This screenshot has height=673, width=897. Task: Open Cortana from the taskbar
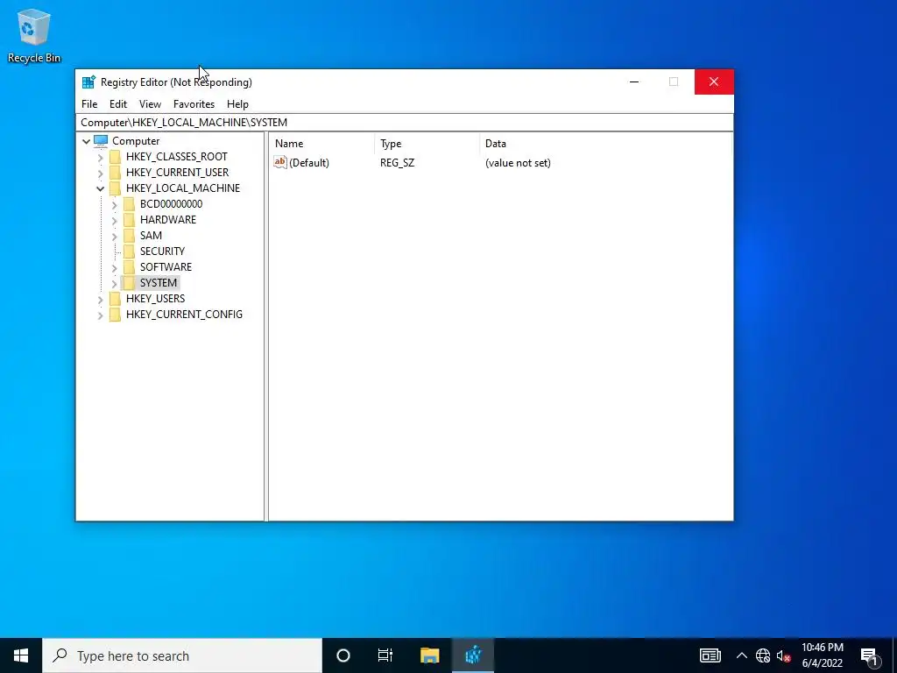click(x=343, y=655)
